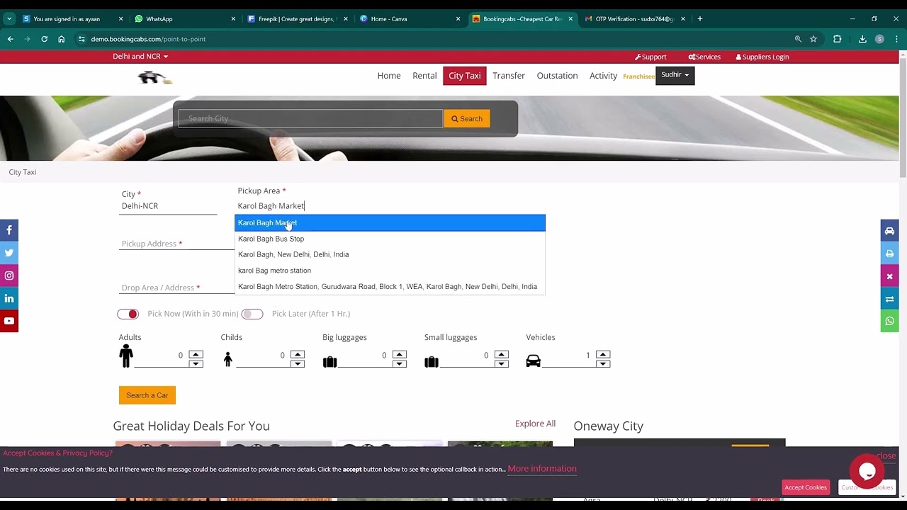Open the Suppliers Login link
The height and width of the screenshot is (510, 907).
762,57
